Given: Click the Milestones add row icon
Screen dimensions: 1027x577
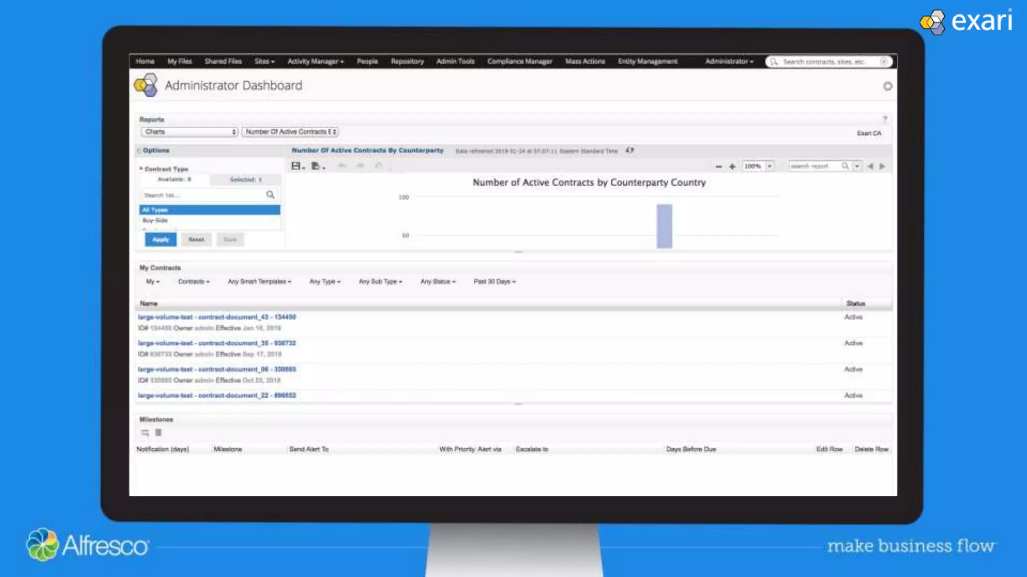Looking at the screenshot, I should [x=145, y=433].
